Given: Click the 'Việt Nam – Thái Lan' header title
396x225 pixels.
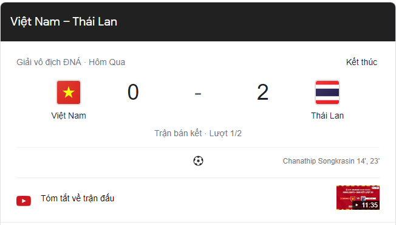Looking at the screenshot, I should coord(64,21).
